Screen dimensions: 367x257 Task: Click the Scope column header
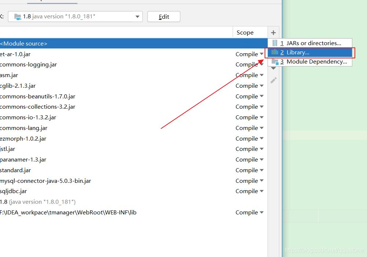245,33
